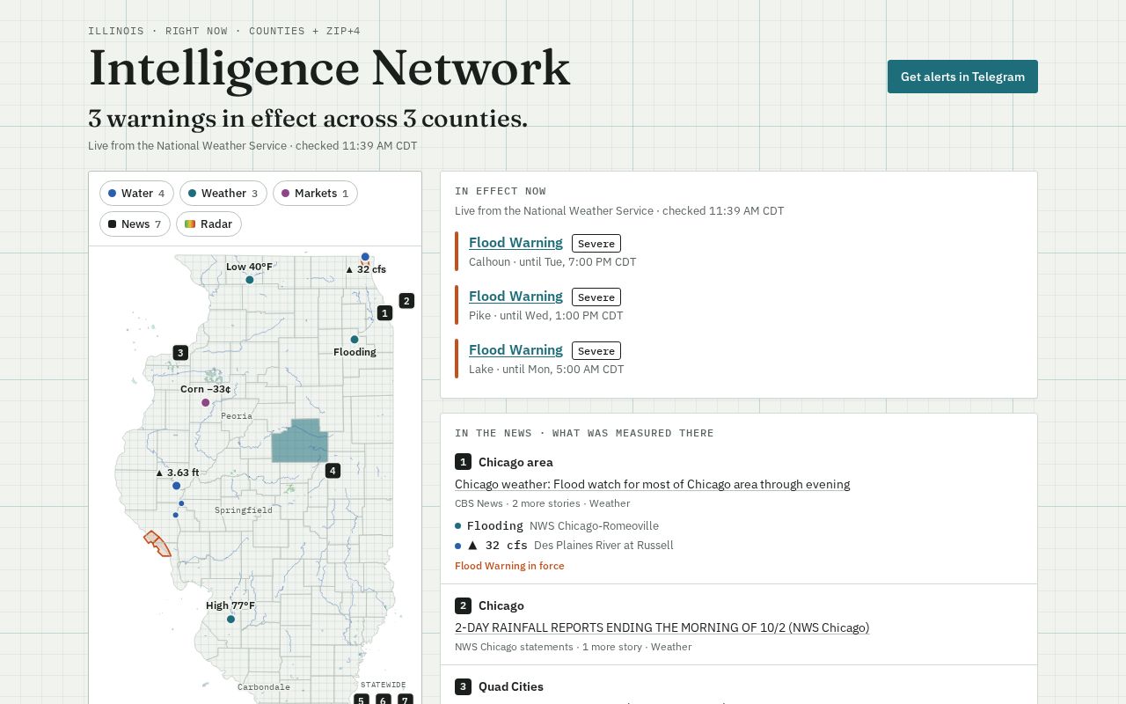Click the number 3 badge beside Quad Cities
This screenshot has height=704, width=1126.
463,686
